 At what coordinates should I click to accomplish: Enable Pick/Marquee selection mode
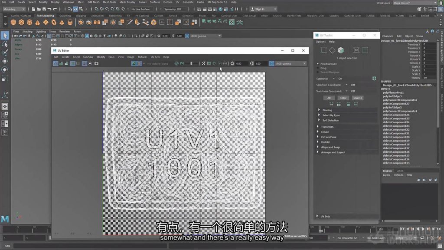pos(318,64)
